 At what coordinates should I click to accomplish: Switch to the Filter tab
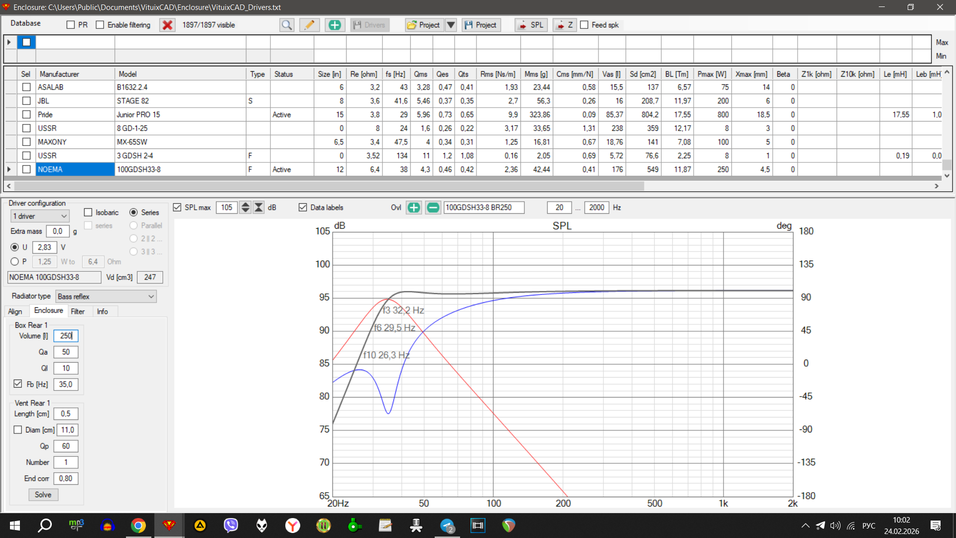pyautogui.click(x=78, y=311)
